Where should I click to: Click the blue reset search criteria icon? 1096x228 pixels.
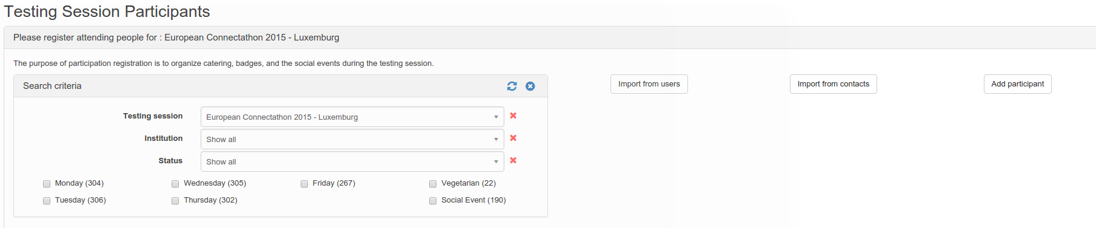click(x=530, y=86)
